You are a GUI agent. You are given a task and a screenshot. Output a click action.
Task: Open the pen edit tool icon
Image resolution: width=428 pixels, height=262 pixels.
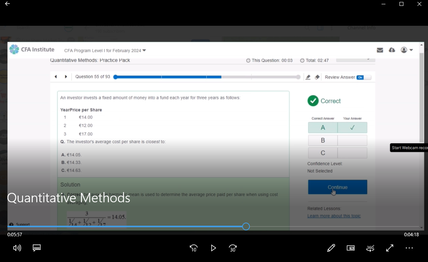point(331,248)
